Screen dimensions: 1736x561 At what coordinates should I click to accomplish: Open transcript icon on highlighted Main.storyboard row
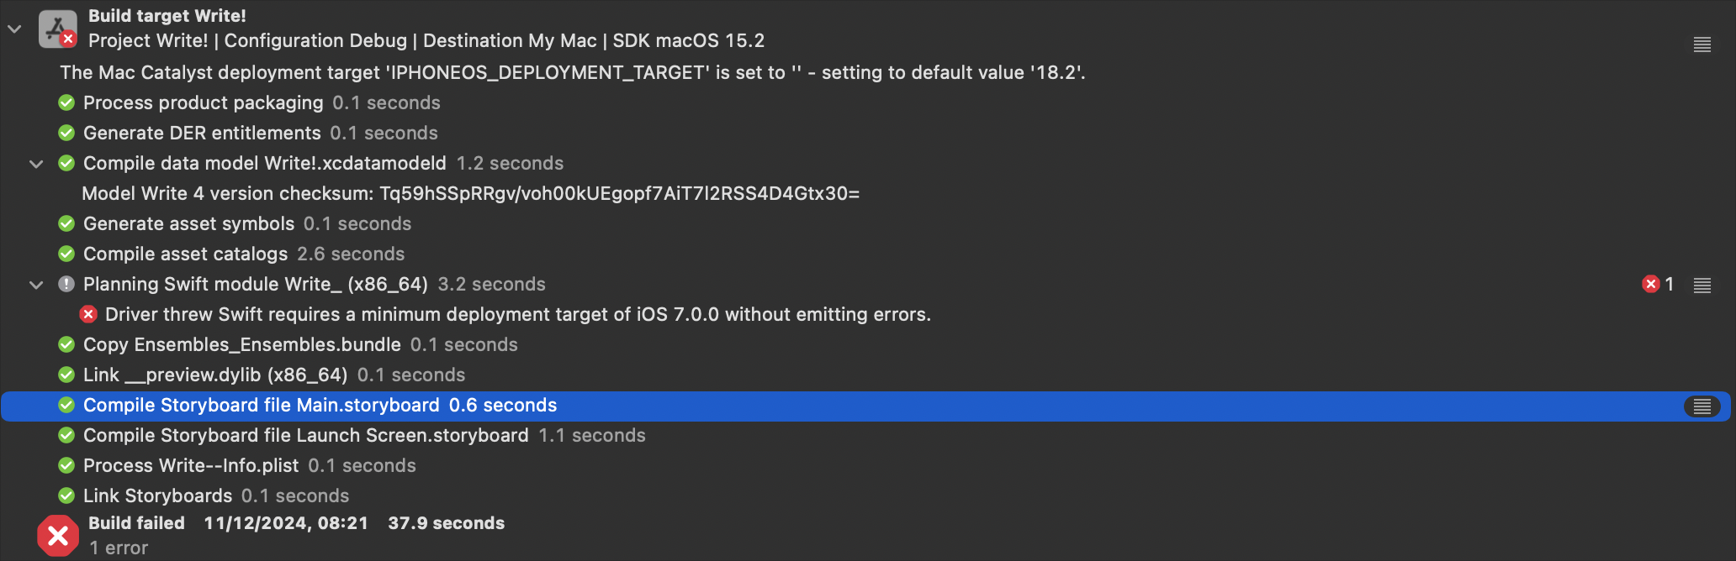pyautogui.click(x=1702, y=406)
